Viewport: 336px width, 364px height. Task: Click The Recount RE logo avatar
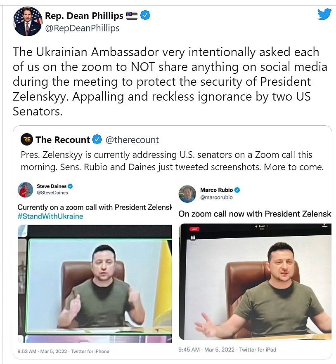coord(26,140)
